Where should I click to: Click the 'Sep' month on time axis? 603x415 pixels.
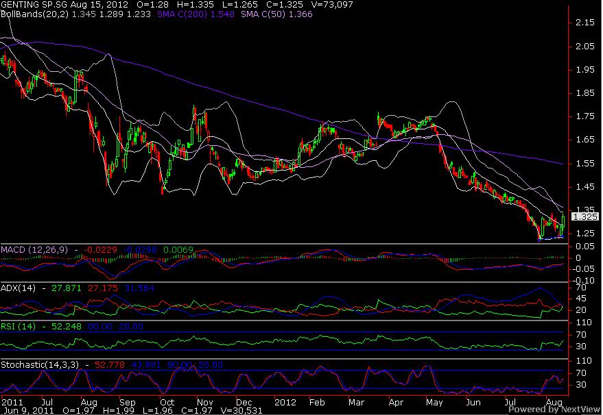(x=128, y=403)
